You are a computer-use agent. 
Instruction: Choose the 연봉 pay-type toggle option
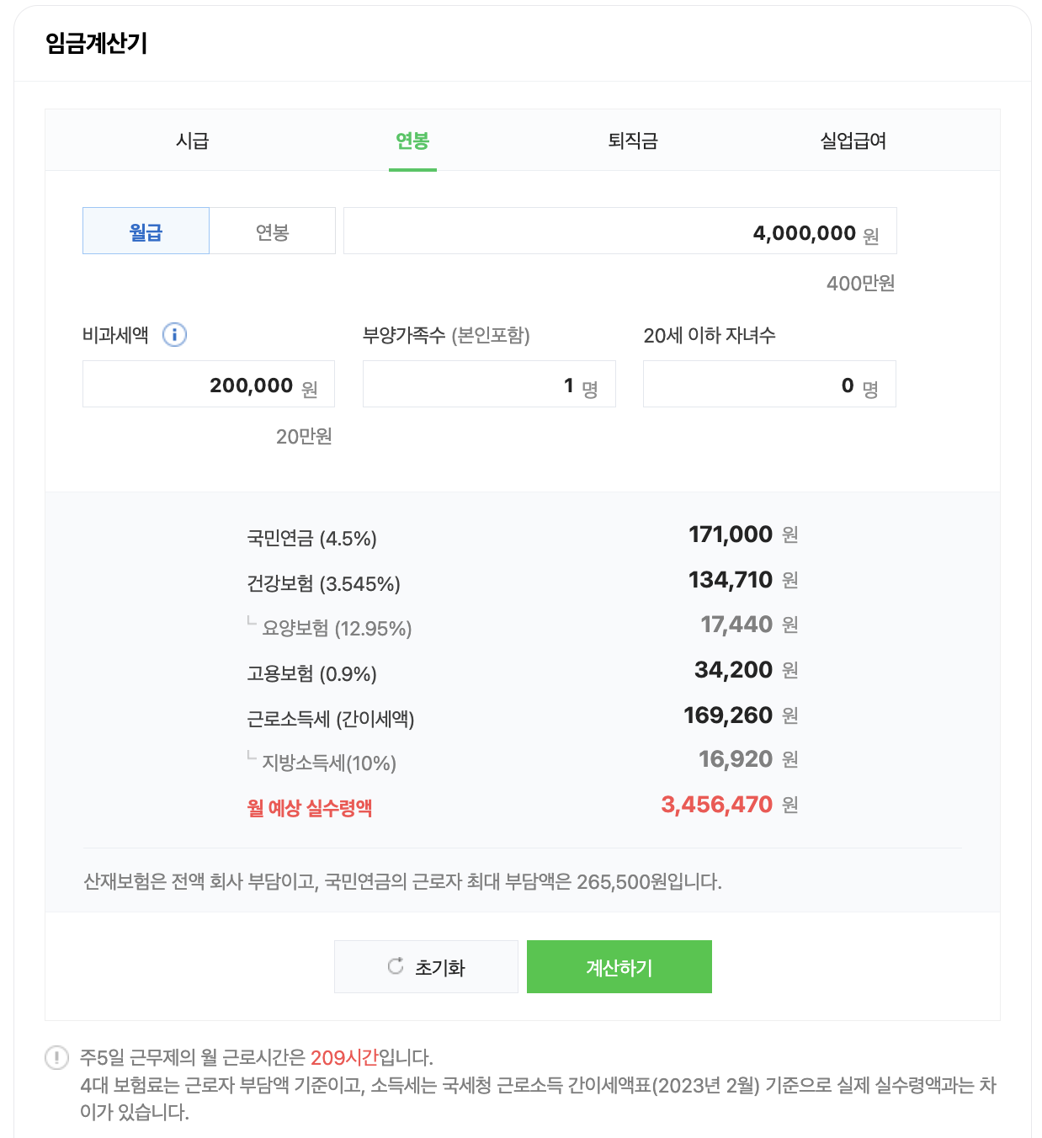click(273, 231)
